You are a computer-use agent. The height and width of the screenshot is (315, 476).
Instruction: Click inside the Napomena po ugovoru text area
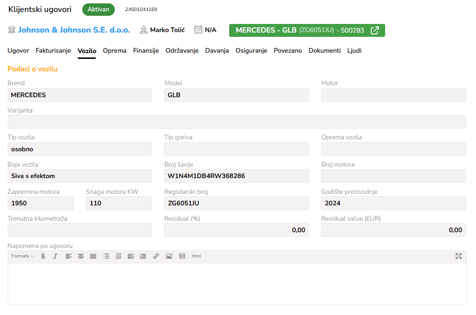237,284
